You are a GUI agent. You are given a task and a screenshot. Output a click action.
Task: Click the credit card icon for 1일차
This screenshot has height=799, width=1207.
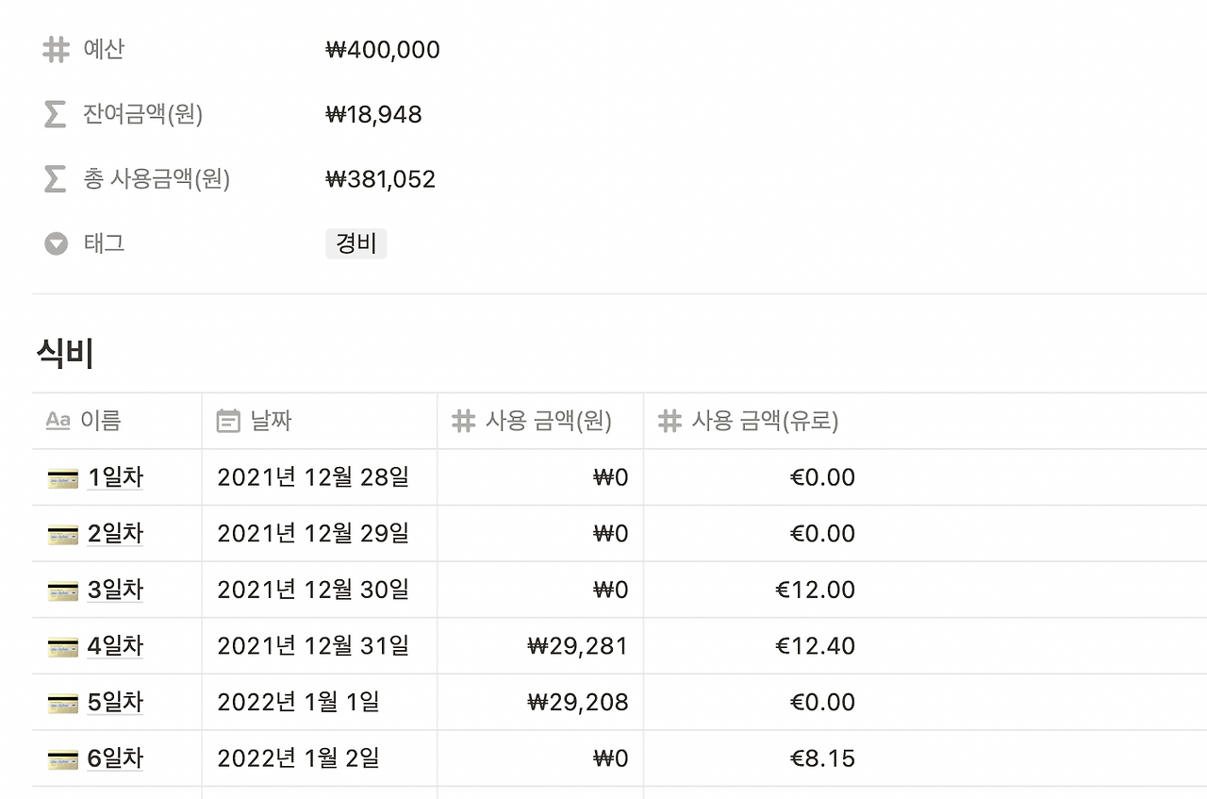point(63,478)
